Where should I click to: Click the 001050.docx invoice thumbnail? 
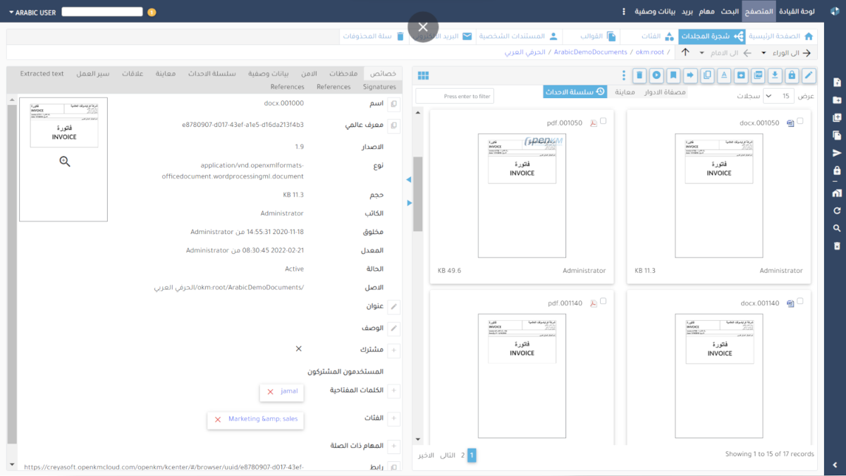pyautogui.click(x=719, y=195)
